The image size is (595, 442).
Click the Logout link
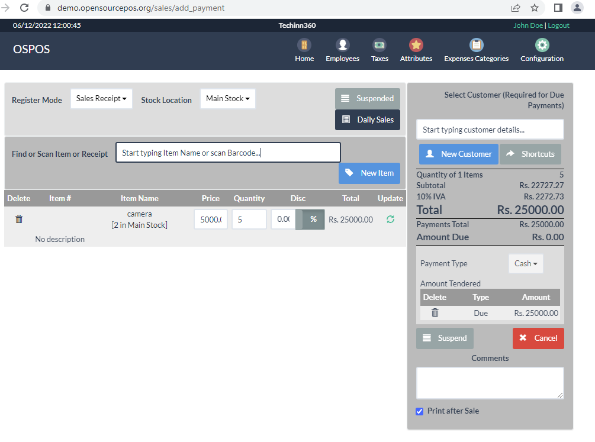tap(558, 25)
